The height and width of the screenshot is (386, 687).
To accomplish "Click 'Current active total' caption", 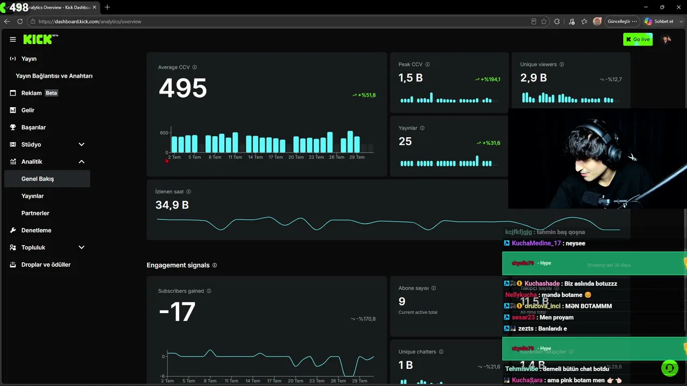I will [x=418, y=312].
